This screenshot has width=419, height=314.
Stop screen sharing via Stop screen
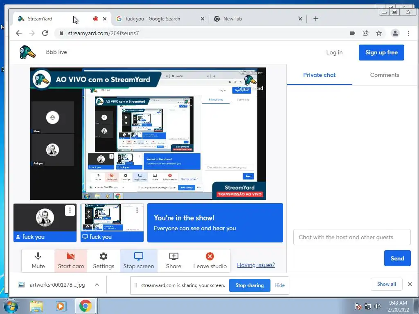(x=139, y=261)
